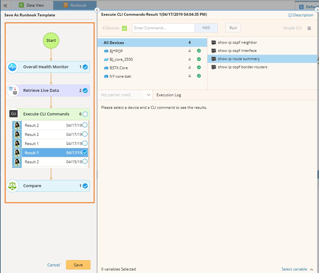Select the BJ*POP device row
This screenshot has width=319, height=273.
click(152, 51)
